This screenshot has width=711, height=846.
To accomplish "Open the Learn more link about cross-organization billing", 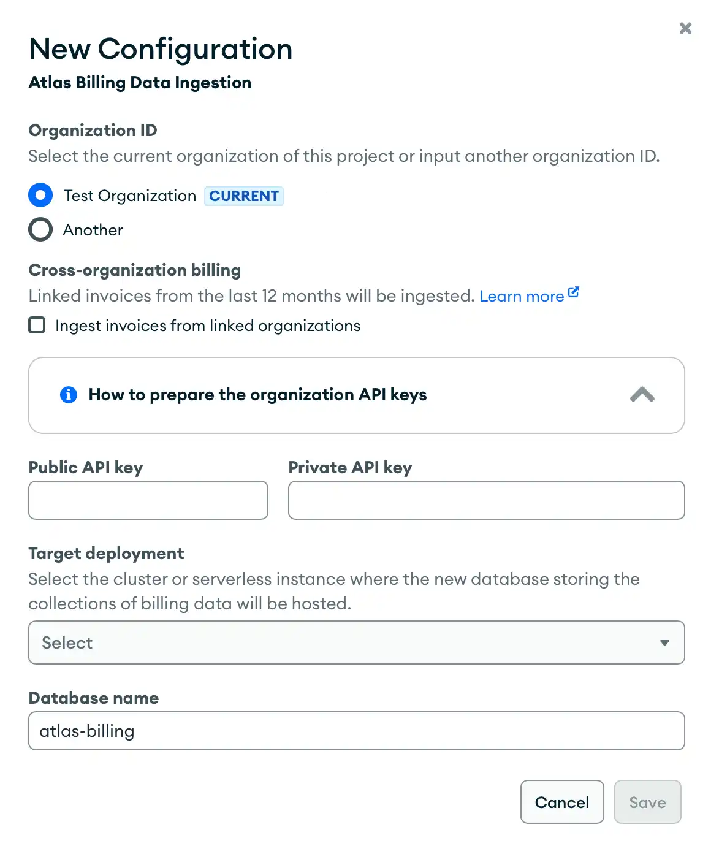I will [x=522, y=295].
